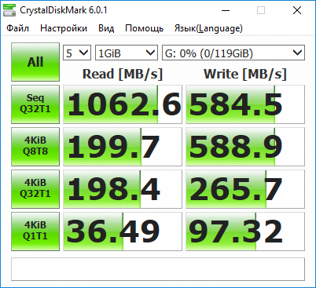Open the drive selector showing G: 0%
This screenshot has width=316, height=288.
point(233,53)
